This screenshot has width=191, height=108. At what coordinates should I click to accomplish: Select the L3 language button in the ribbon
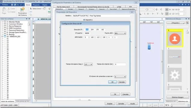[173, 14]
